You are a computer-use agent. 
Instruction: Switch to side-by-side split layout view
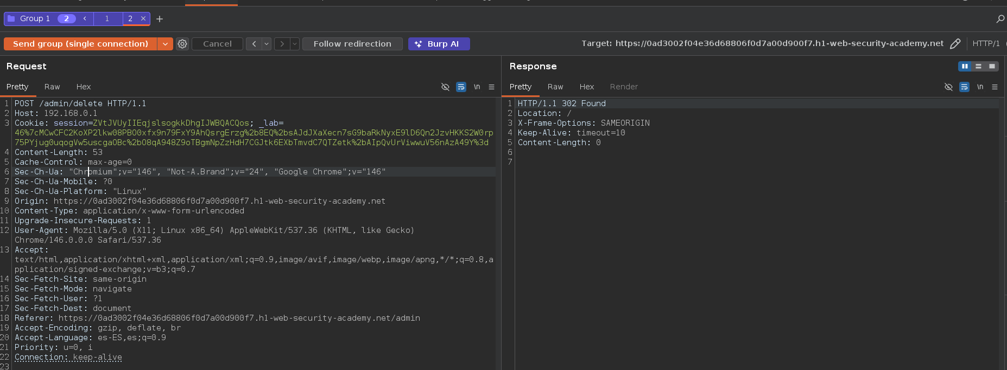pos(965,66)
